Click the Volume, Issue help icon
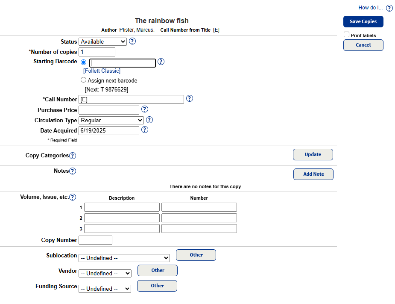395x304 pixels. click(x=72, y=197)
